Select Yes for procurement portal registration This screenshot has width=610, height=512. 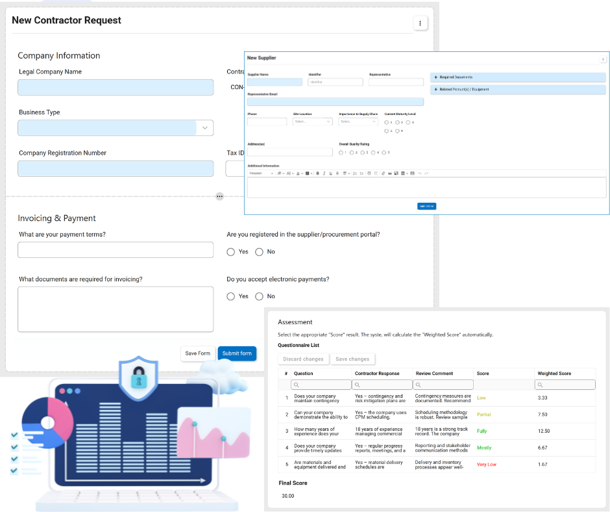[x=231, y=251]
